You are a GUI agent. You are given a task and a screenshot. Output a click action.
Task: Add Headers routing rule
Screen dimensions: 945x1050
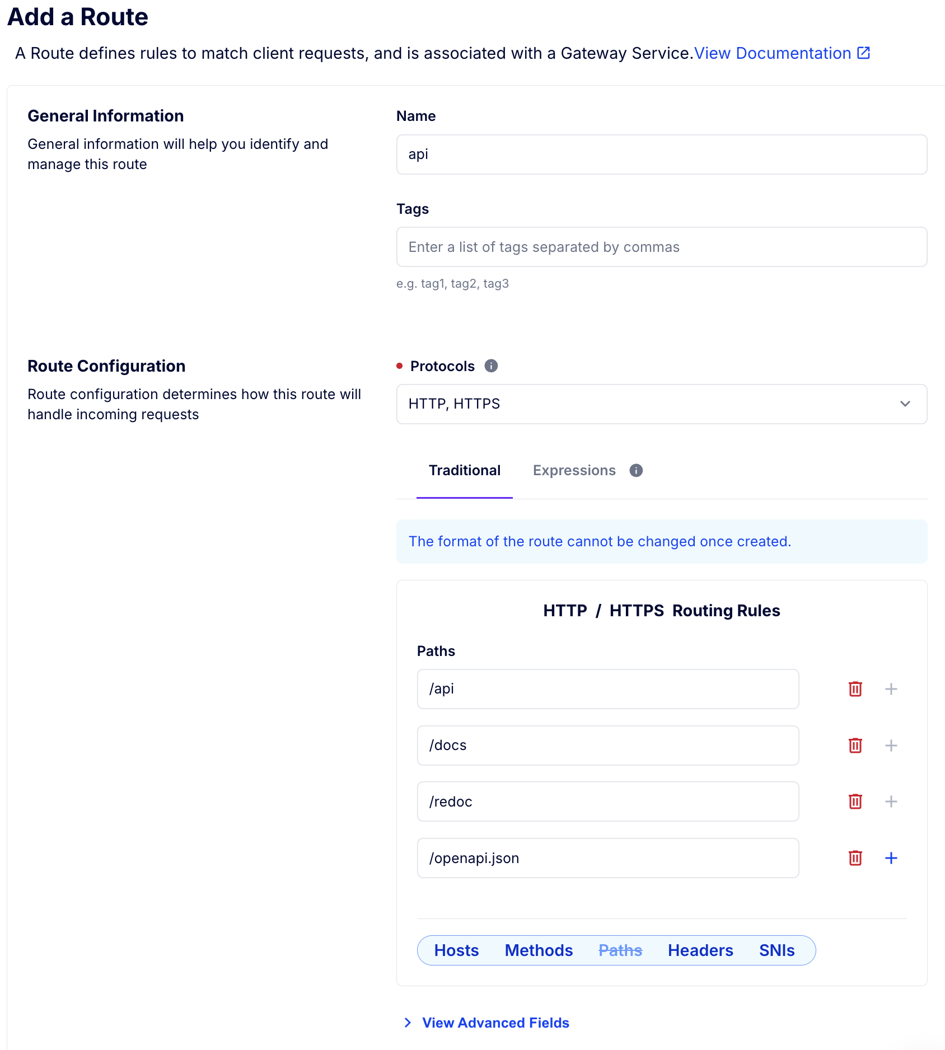coord(700,950)
